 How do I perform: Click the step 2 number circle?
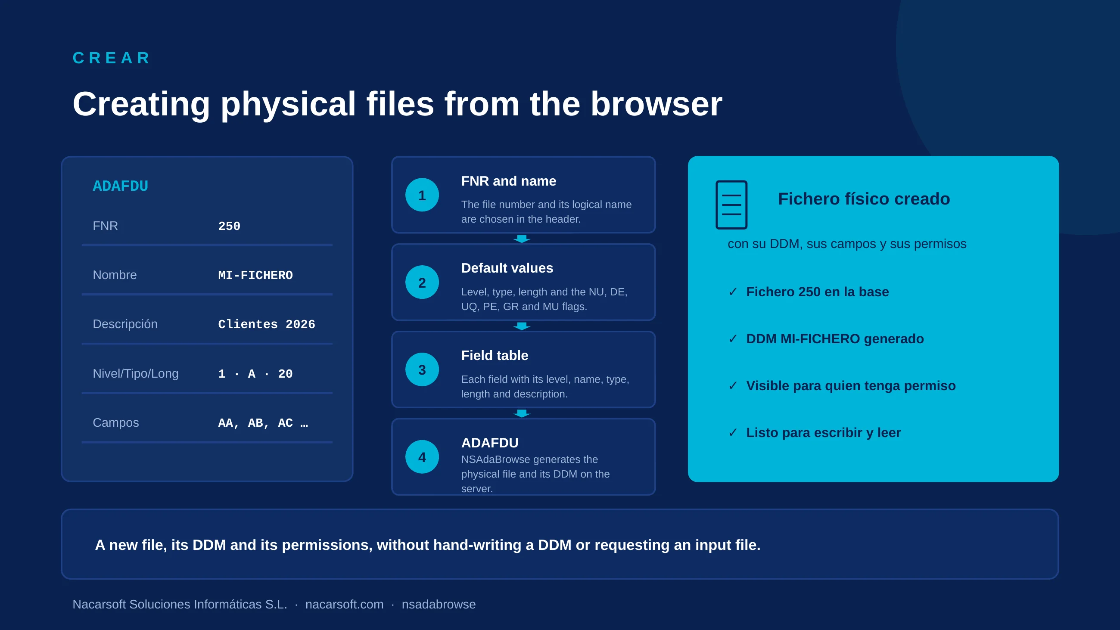[422, 282]
